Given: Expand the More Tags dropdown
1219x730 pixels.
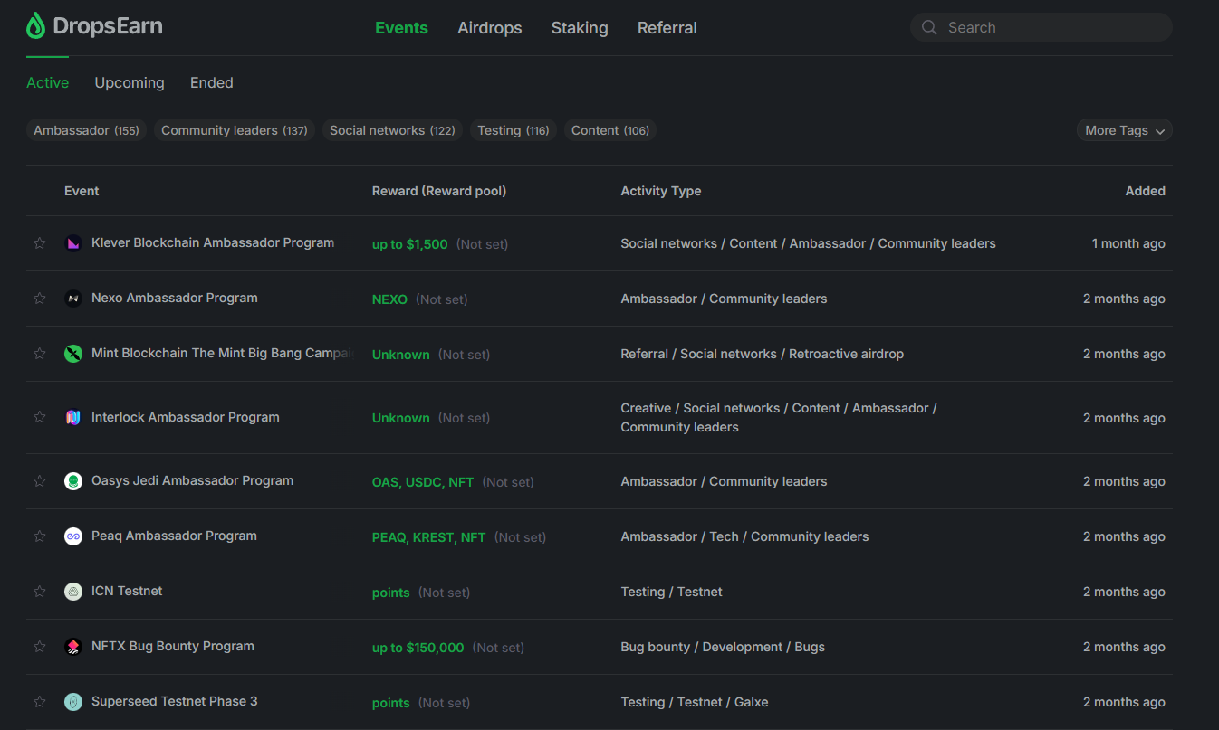Looking at the screenshot, I should point(1125,130).
